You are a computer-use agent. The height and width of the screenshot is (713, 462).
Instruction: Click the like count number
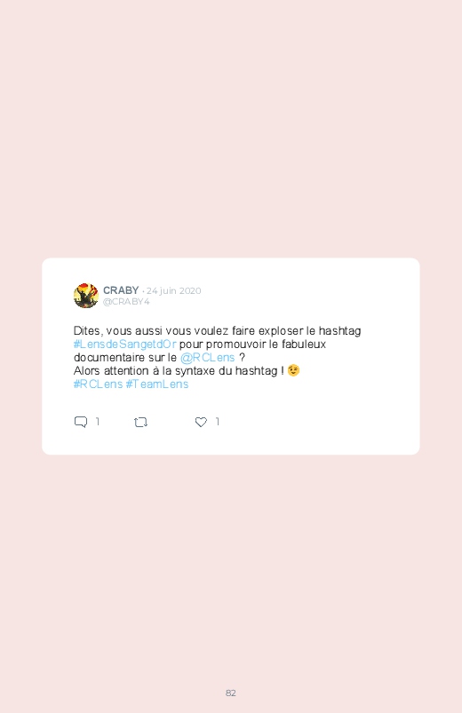(x=218, y=422)
